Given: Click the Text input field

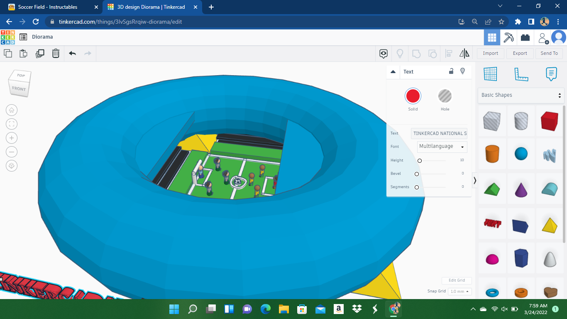Looking at the screenshot, I should pyautogui.click(x=439, y=133).
